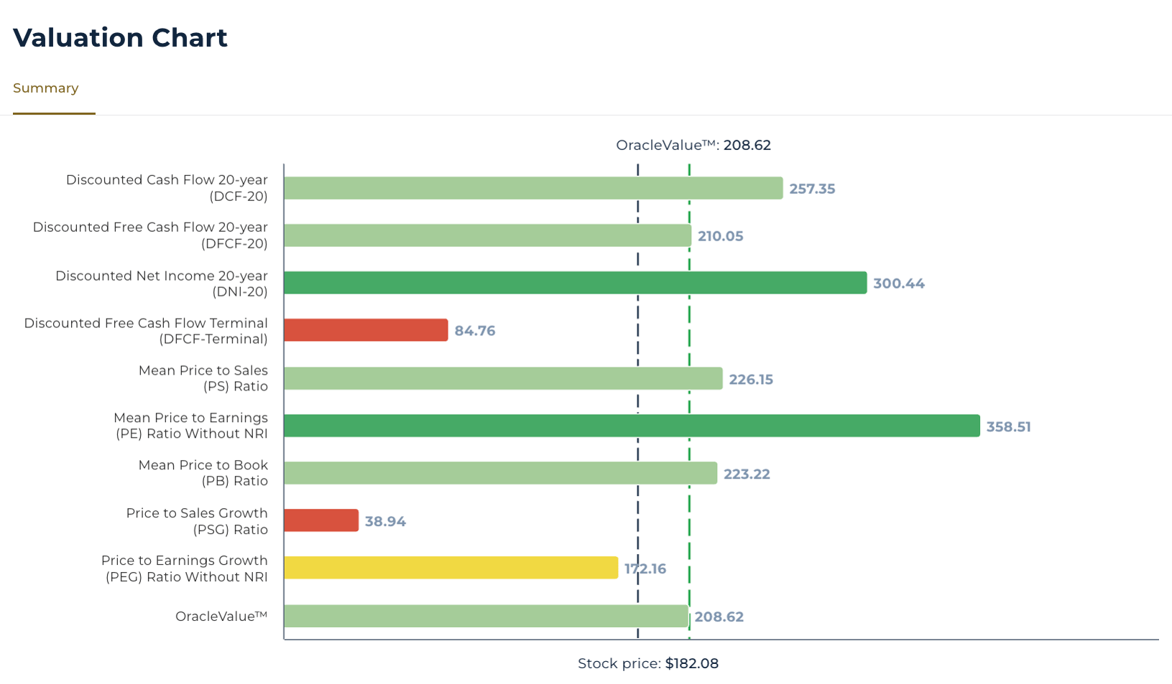
Task: Click the OracleValue bar at the bottom
Action: click(x=486, y=616)
